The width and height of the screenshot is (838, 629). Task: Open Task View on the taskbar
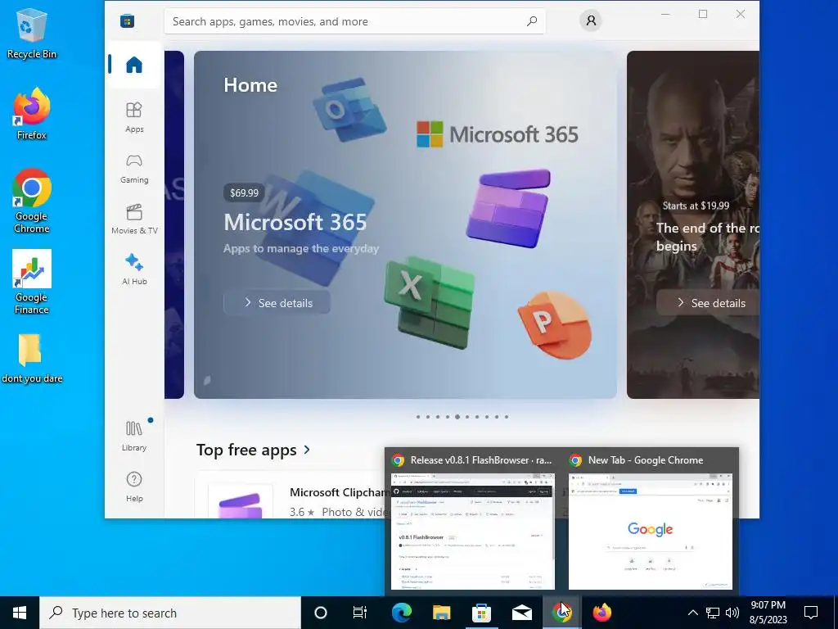coord(360,613)
